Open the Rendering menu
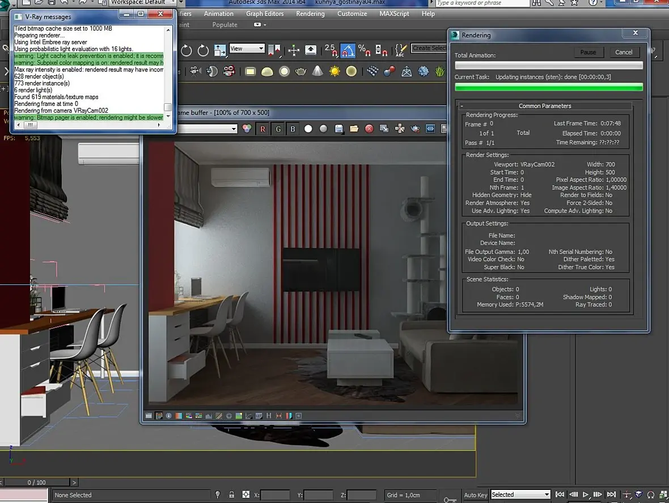The height and width of the screenshot is (503, 669). click(310, 14)
